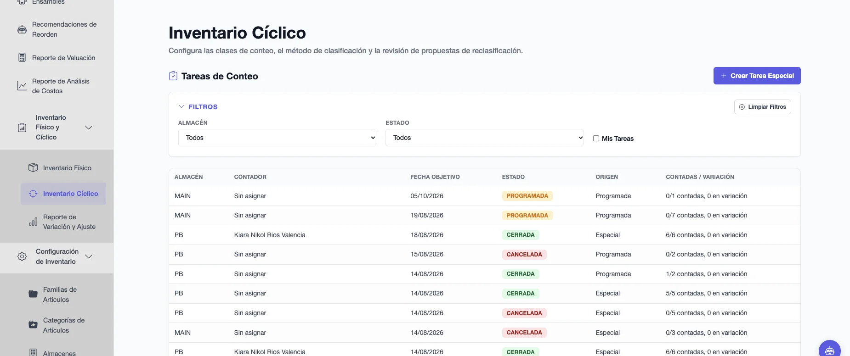Go to Reporte de Valuación page
850x356 pixels.
[64, 58]
